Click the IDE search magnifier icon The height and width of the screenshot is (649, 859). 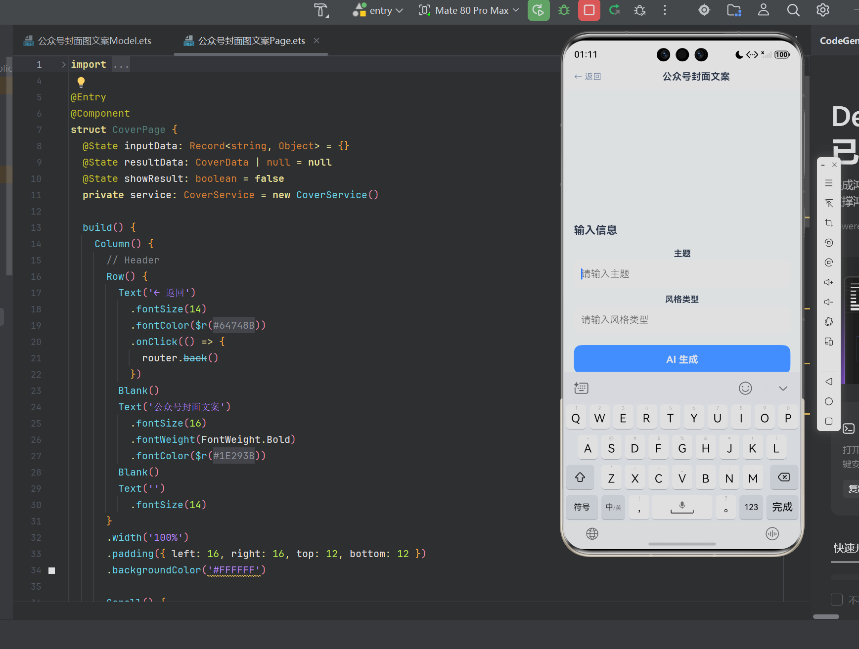(793, 10)
